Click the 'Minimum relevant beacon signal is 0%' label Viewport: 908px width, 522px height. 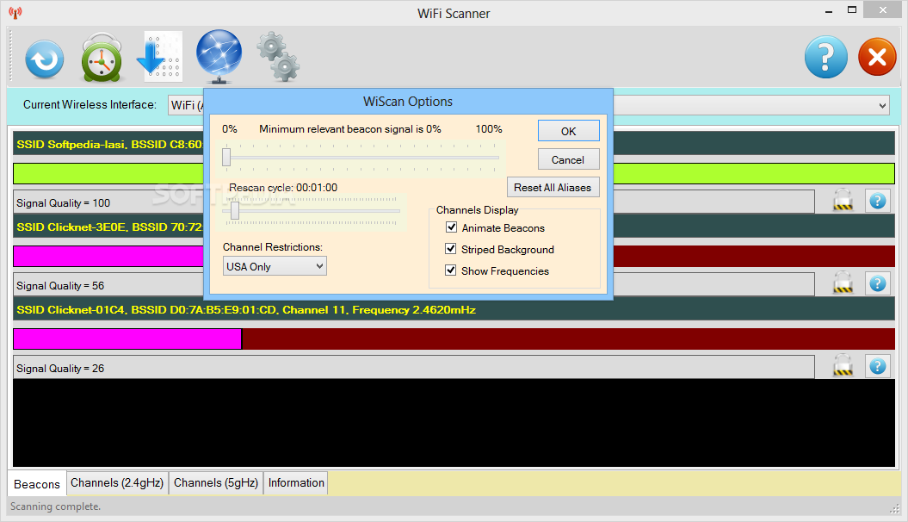(x=350, y=129)
